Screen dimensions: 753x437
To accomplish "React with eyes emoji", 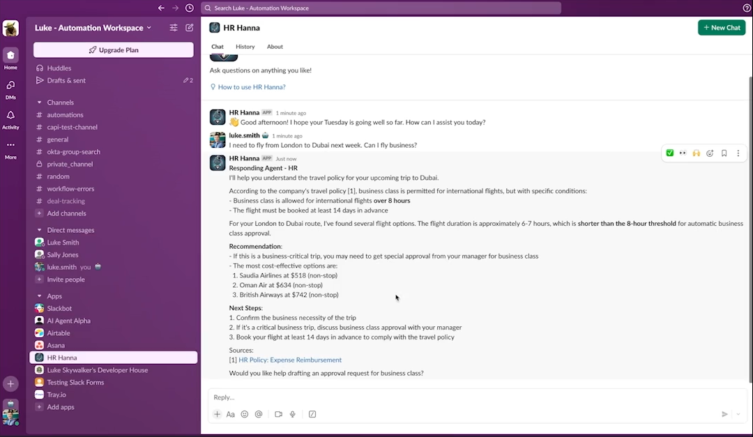I will [683, 153].
